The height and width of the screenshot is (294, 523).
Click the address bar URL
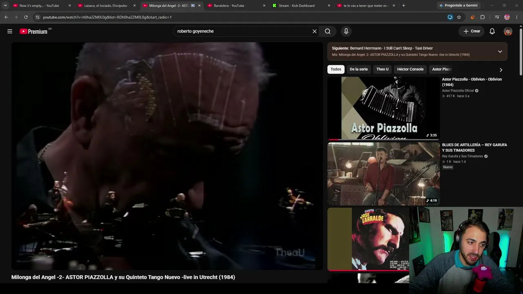(107, 17)
